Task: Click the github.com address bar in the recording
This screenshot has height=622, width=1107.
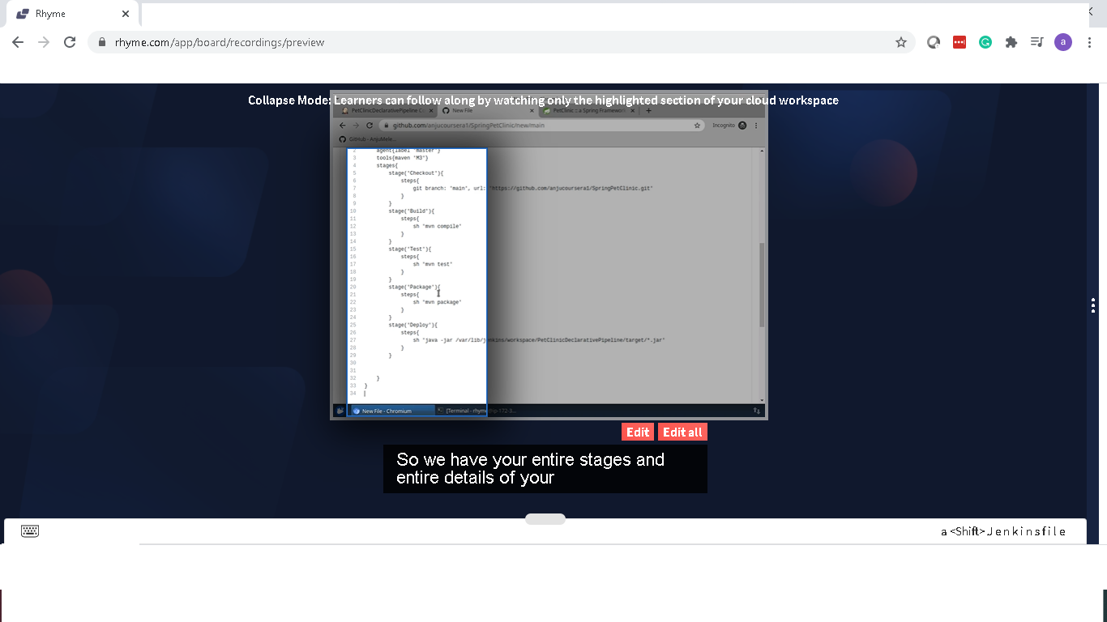Action: pyautogui.click(x=541, y=126)
